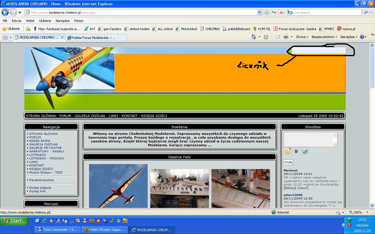Switch to Polski Oficjalny Support taskbar window
Image resolution: width=375 pixels, height=234 pixels.
tap(105, 230)
